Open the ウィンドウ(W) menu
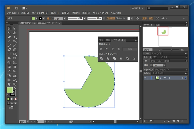Image resolution: width=194 pixels, height=129 pixels. pos(100,13)
